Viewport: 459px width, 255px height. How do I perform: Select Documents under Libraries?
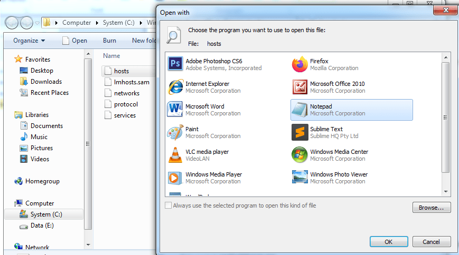[46, 126]
